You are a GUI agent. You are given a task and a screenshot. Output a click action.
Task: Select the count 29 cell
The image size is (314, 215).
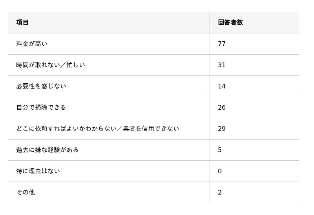click(x=222, y=129)
